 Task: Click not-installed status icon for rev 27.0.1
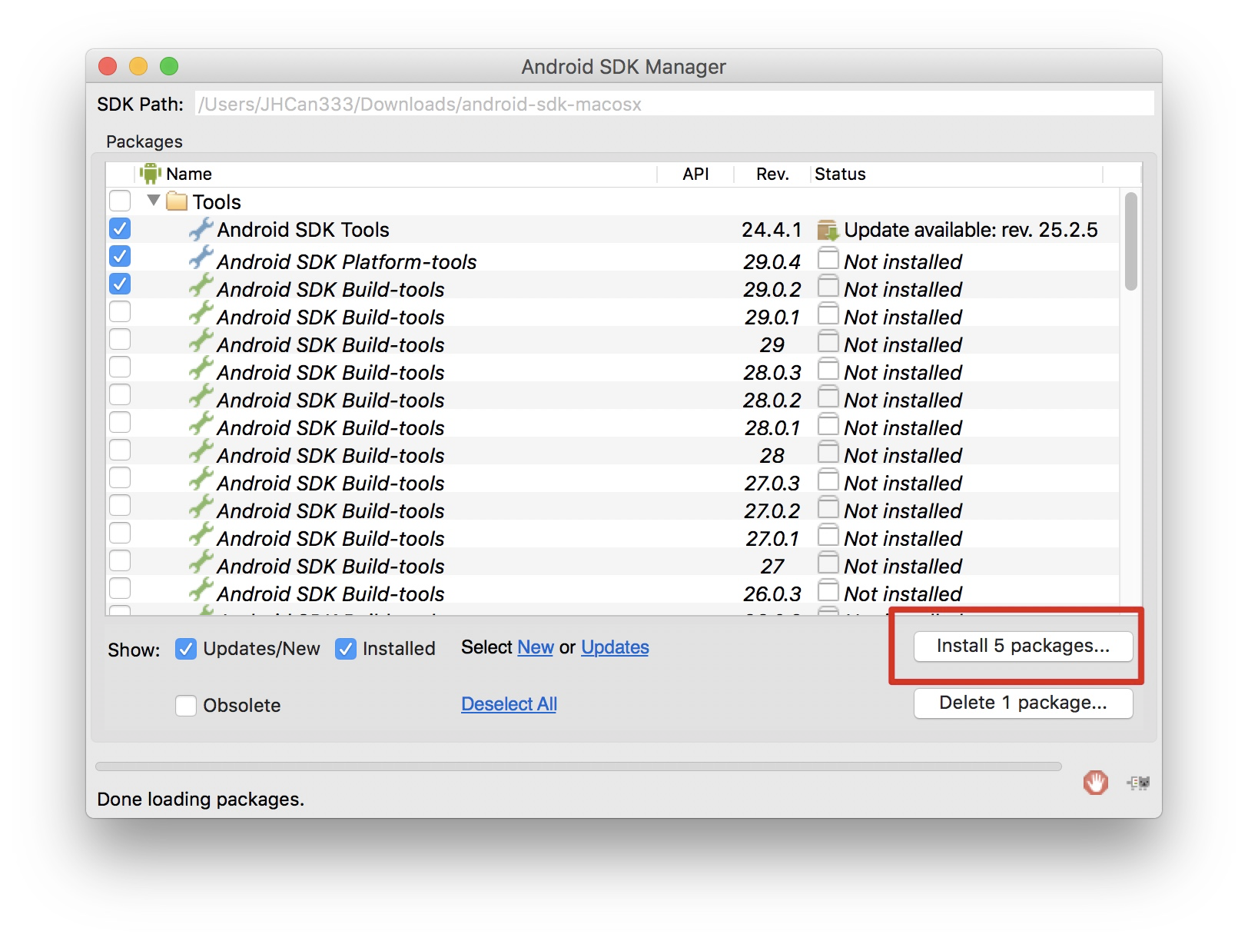[x=828, y=535]
